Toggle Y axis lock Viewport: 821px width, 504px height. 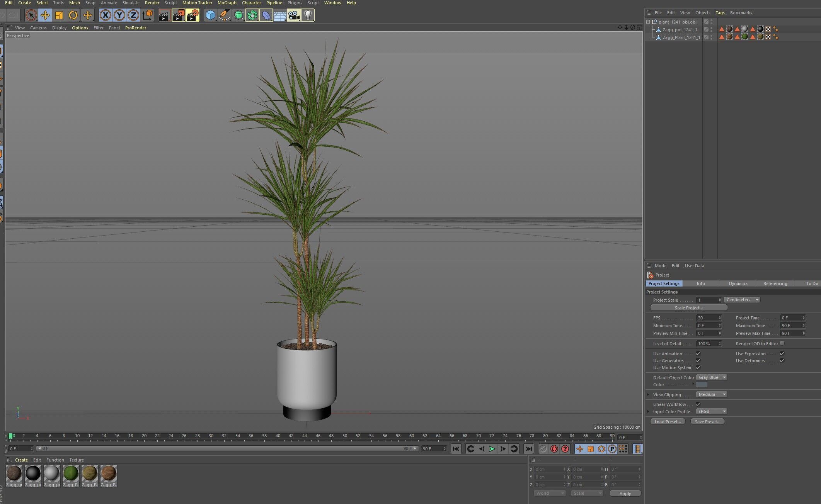click(x=119, y=15)
